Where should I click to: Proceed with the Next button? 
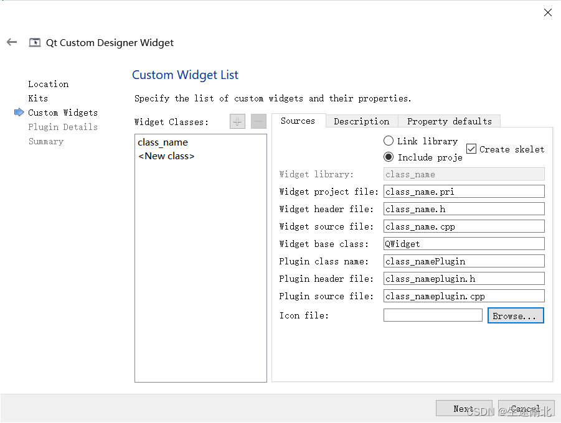coord(464,408)
